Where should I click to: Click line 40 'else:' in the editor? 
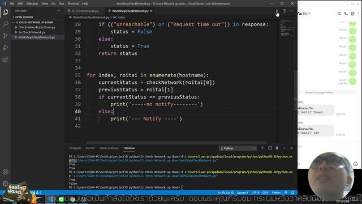106,112
